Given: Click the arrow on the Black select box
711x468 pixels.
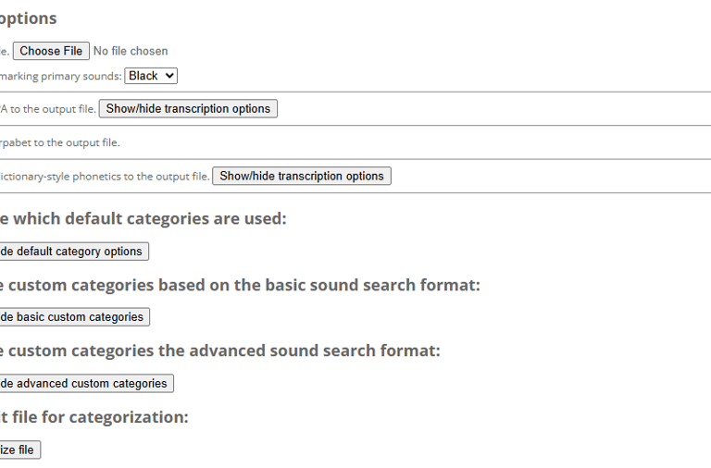Looking at the screenshot, I should pyautogui.click(x=169, y=76).
